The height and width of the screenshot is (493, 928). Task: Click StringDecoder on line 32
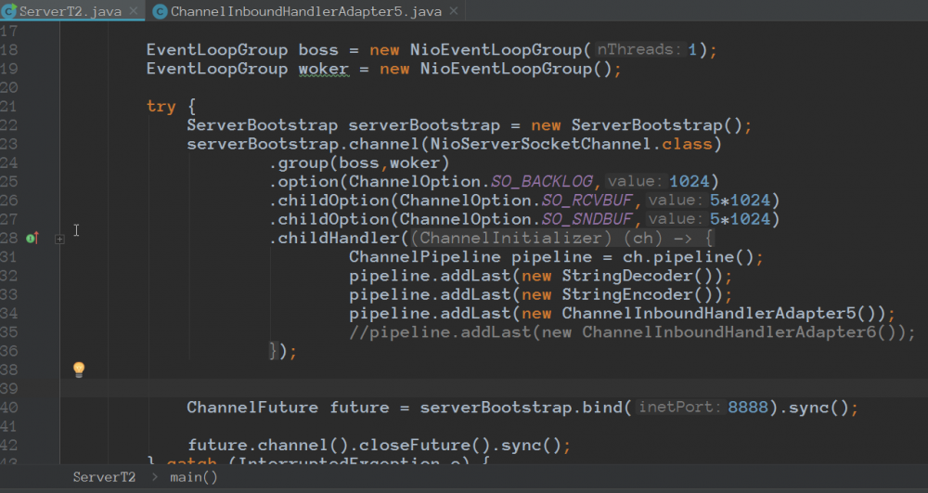click(626, 276)
